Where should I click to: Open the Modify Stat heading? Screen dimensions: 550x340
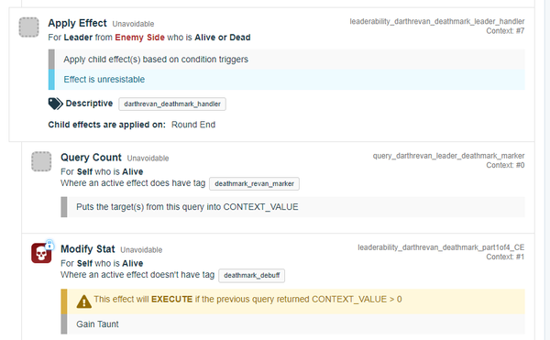[x=88, y=249]
